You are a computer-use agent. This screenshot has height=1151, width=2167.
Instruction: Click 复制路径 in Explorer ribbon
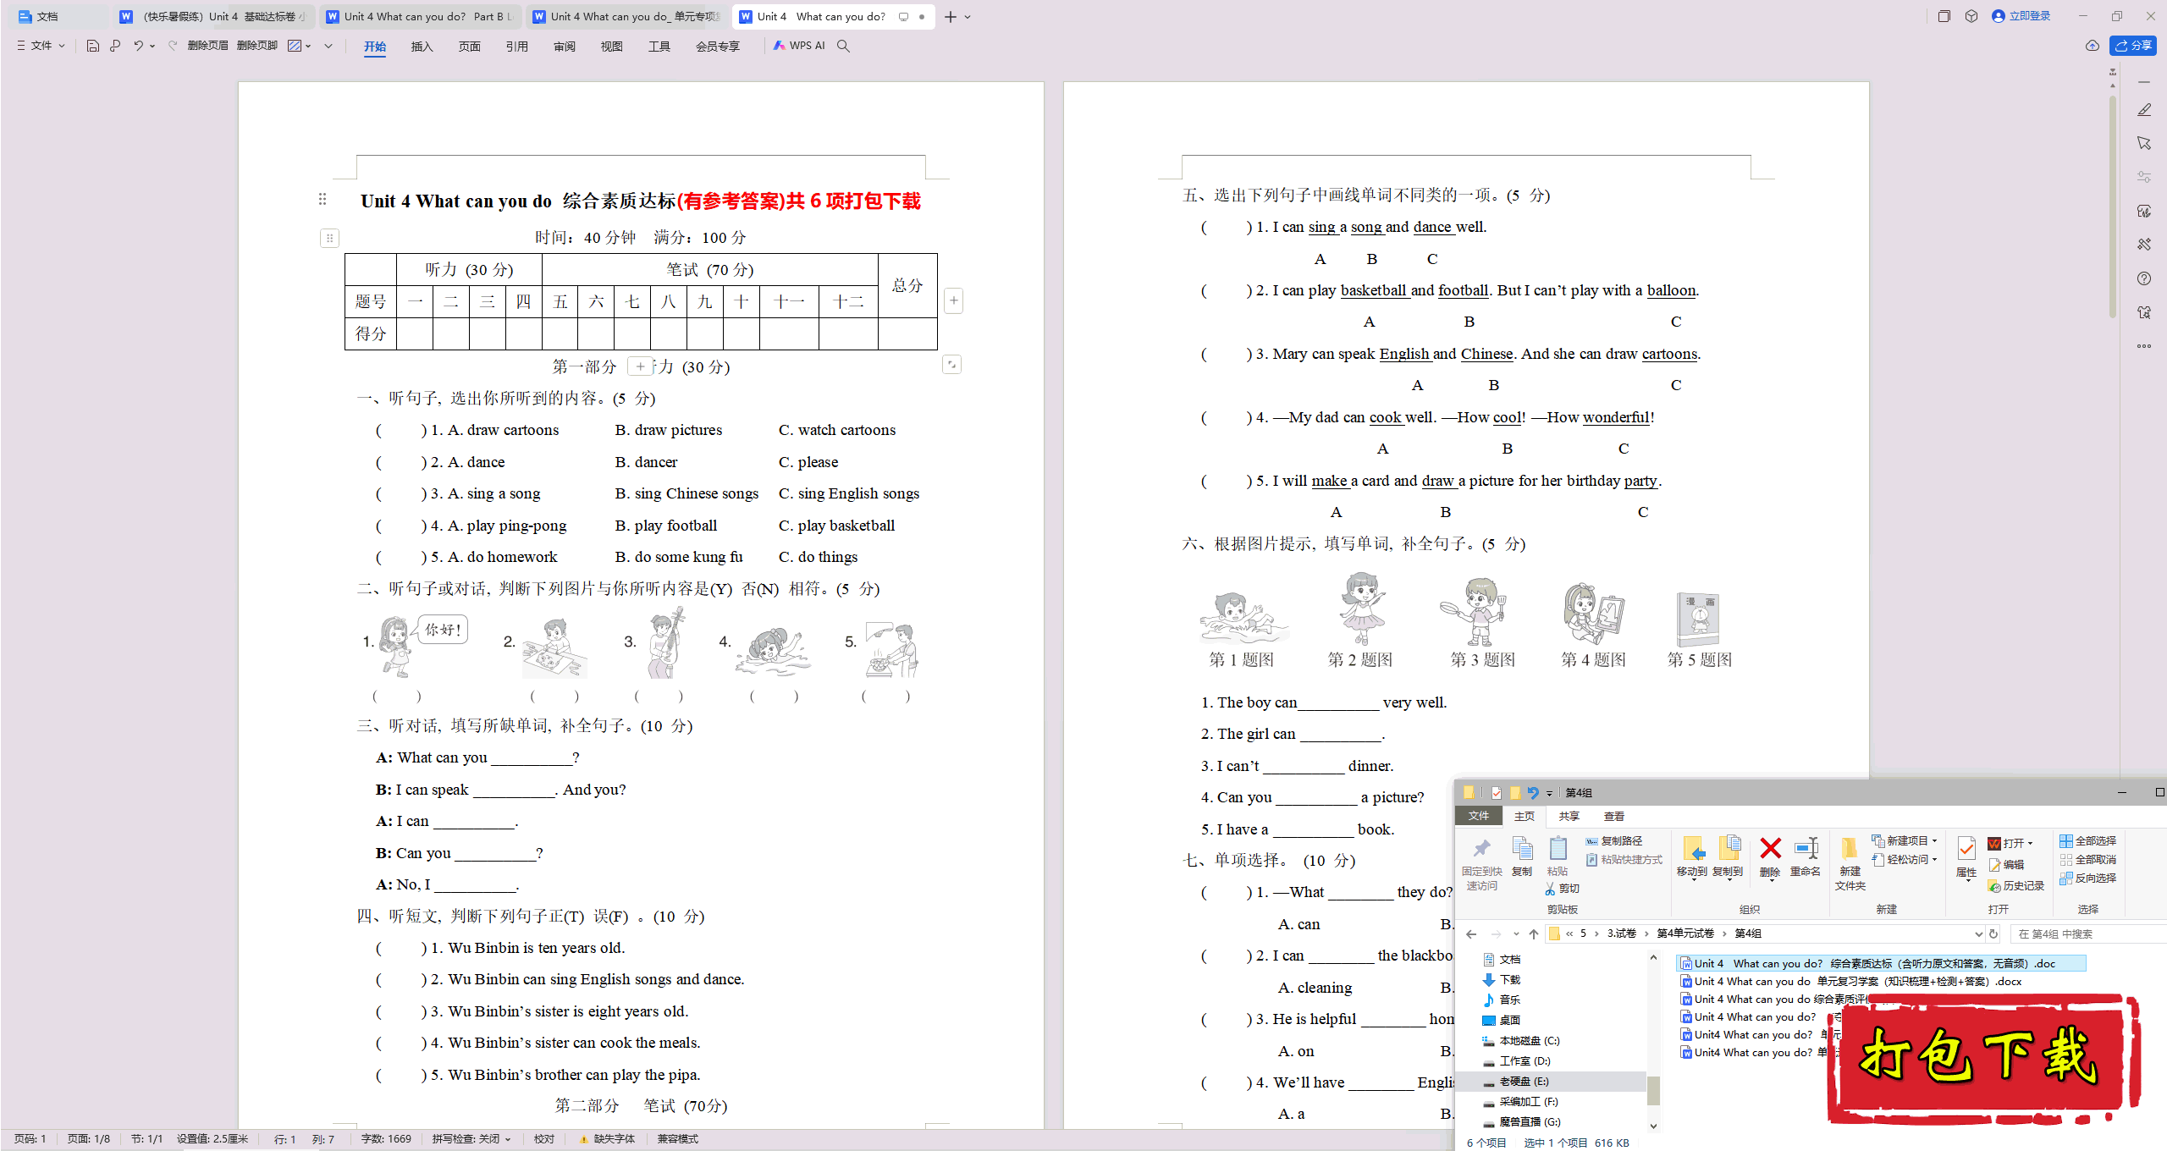1613,840
